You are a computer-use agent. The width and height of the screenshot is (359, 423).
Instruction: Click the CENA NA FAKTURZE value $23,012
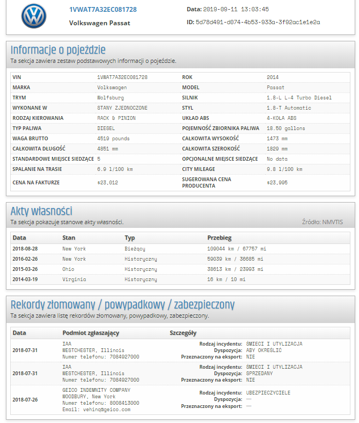point(107,183)
